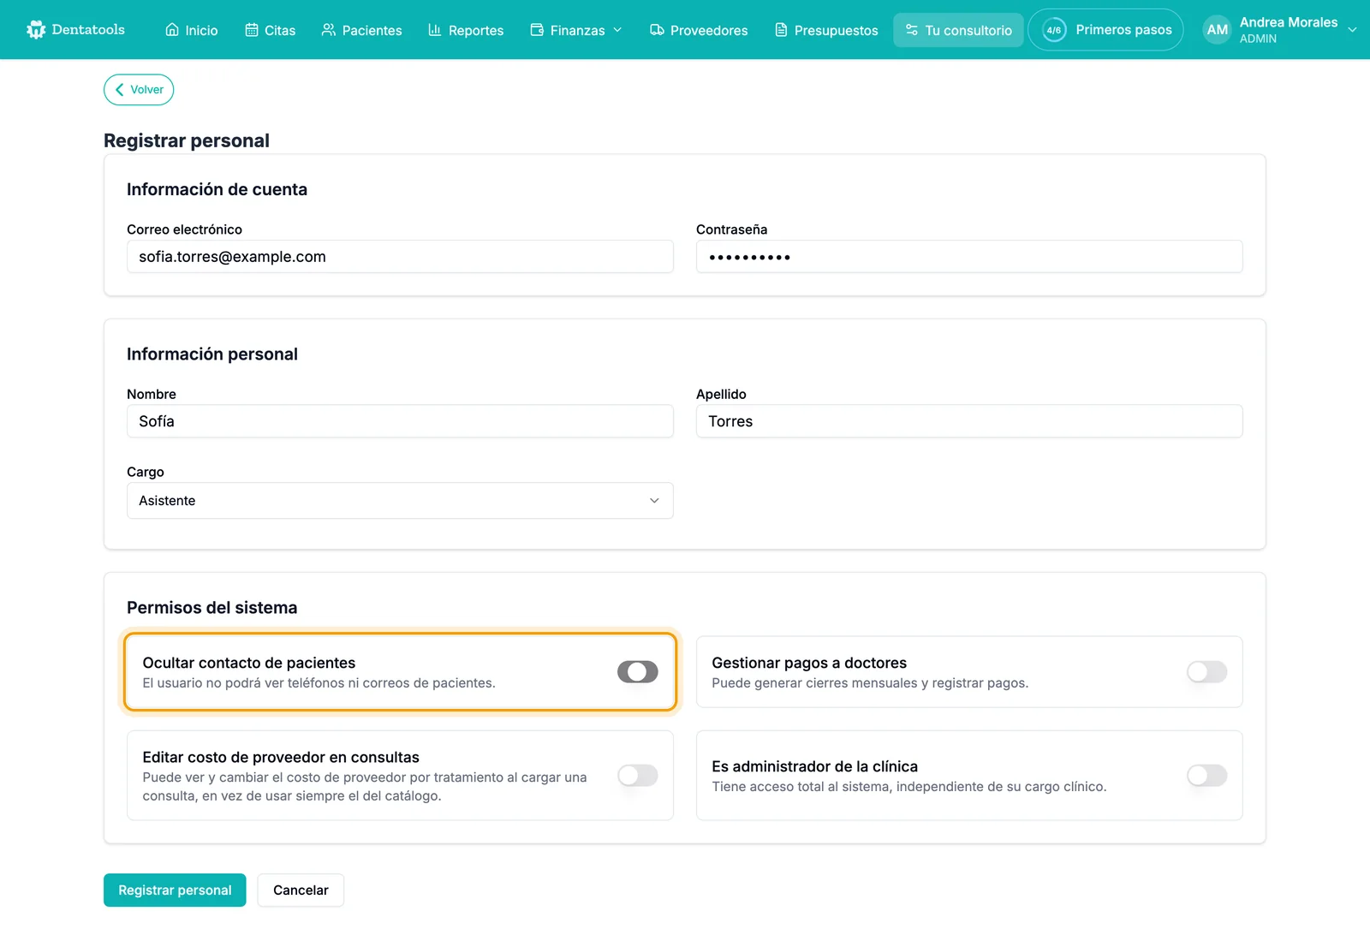Click the Apellido field containing Torres
The image size is (1370, 929).
coord(969,421)
